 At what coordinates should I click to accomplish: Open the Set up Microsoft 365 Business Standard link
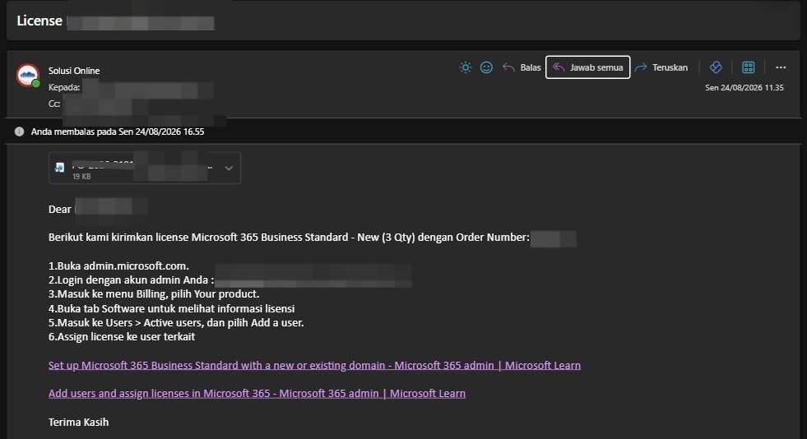(314, 366)
